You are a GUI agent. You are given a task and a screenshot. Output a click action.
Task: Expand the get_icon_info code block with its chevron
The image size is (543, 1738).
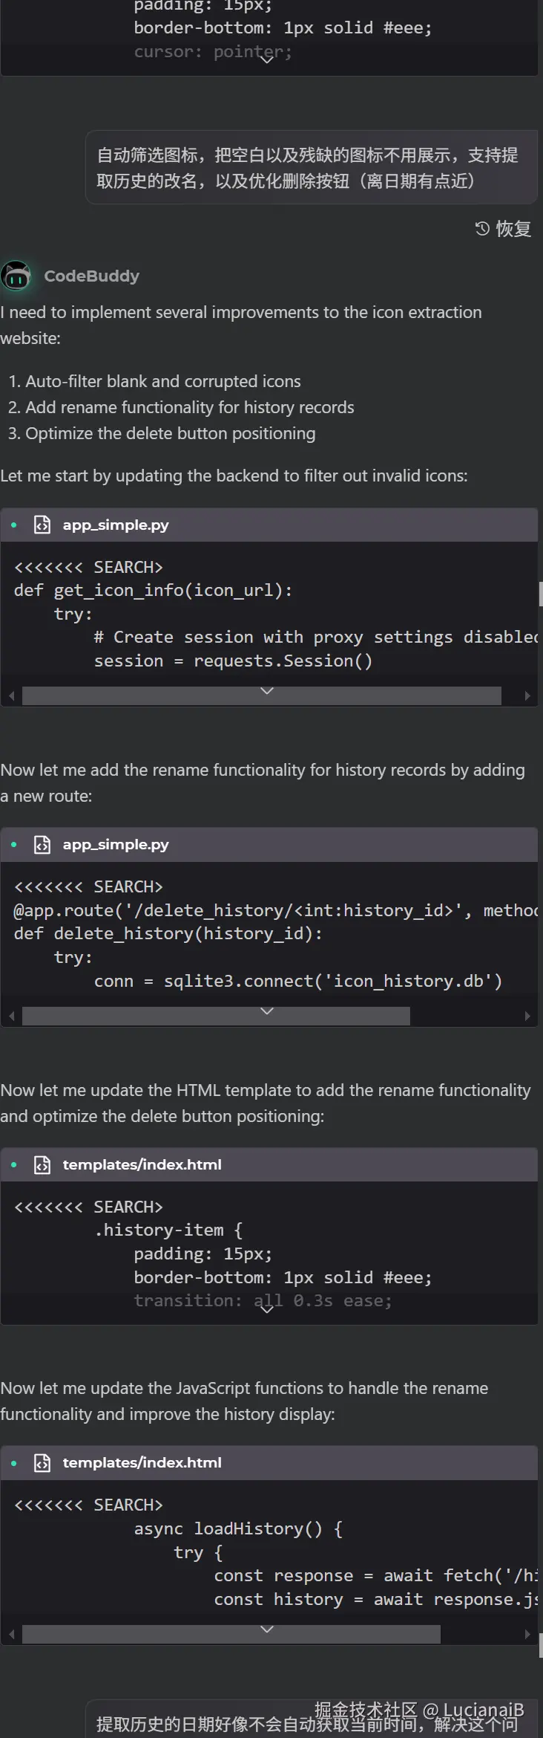[267, 690]
